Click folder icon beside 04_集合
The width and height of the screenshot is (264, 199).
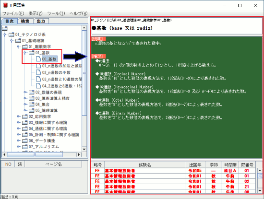[32, 104]
